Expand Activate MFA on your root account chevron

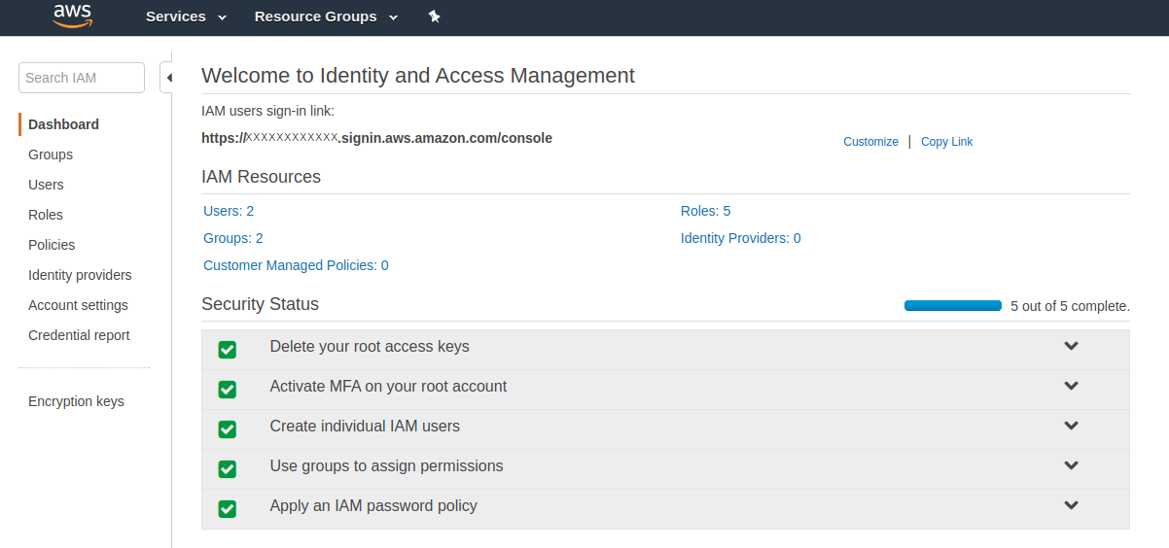click(1071, 386)
